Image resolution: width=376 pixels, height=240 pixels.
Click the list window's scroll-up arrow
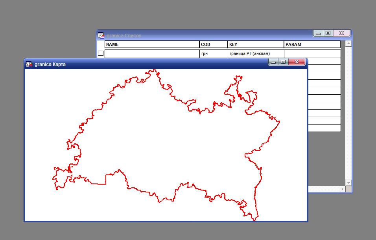(x=348, y=43)
